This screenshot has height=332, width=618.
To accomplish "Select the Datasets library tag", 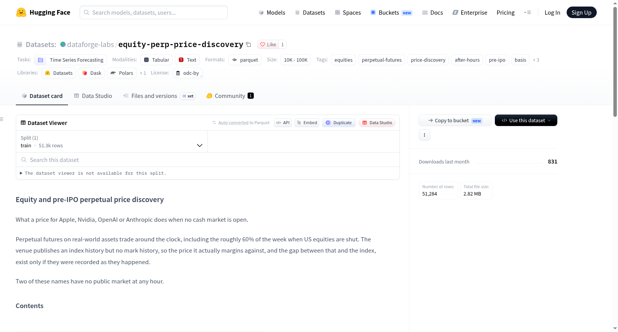I will point(59,73).
